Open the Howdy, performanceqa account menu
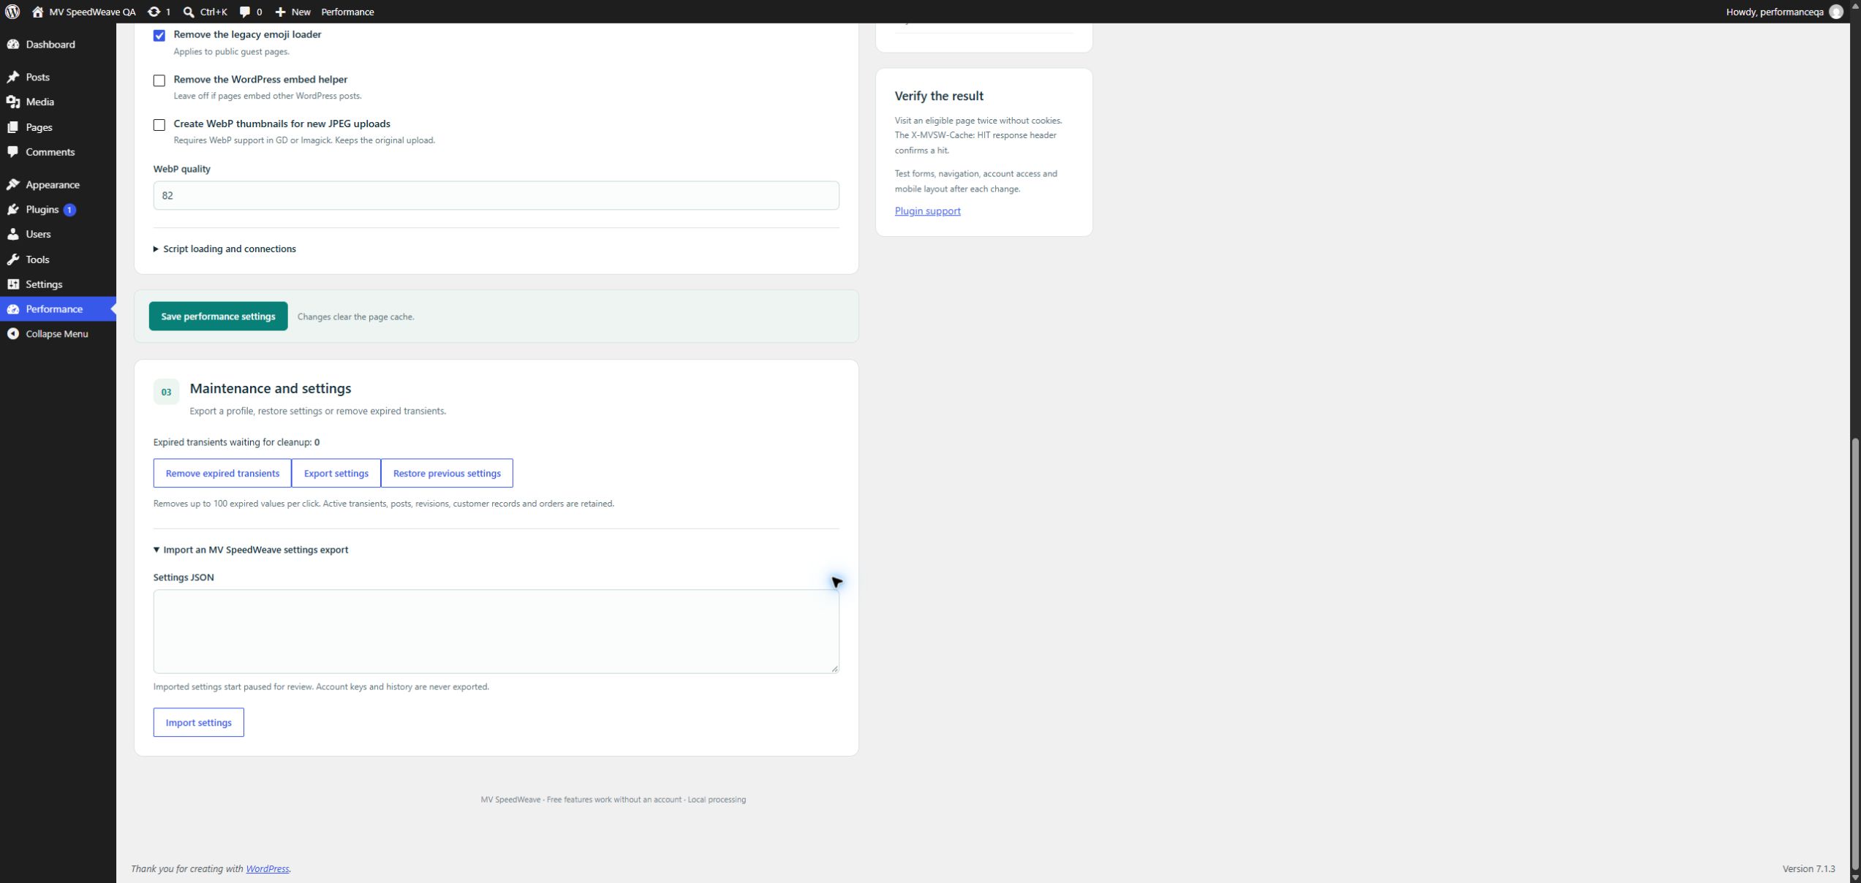Viewport: 1861px width, 883px height. (1784, 12)
